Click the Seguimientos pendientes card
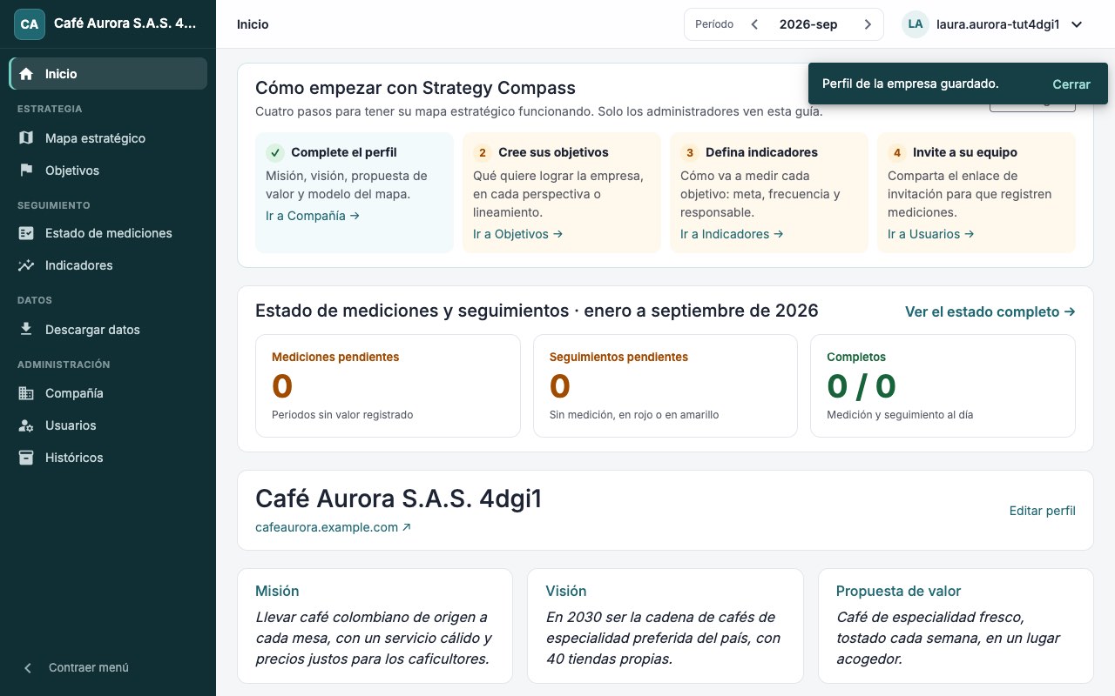Screen dimensions: 1115x696 pos(666,385)
